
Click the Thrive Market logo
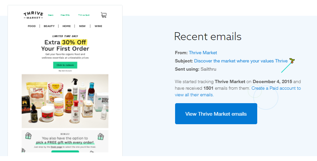coord(34,15)
